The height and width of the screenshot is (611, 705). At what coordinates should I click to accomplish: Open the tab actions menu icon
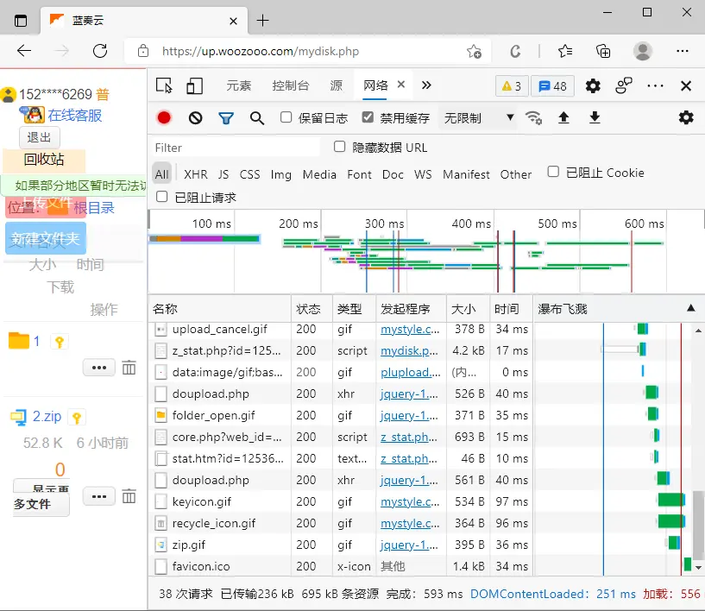21,21
